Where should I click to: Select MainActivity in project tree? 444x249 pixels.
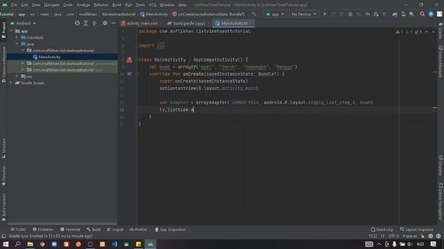click(62, 57)
